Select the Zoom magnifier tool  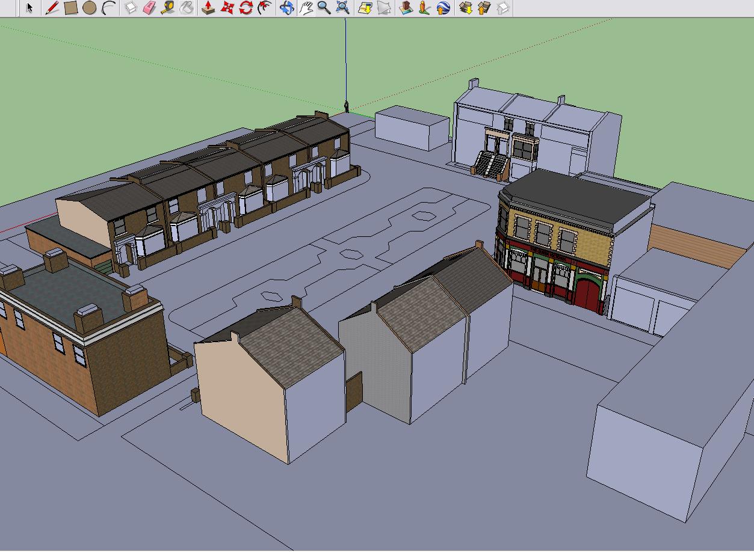pyautogui.click(x=324, y=8)
